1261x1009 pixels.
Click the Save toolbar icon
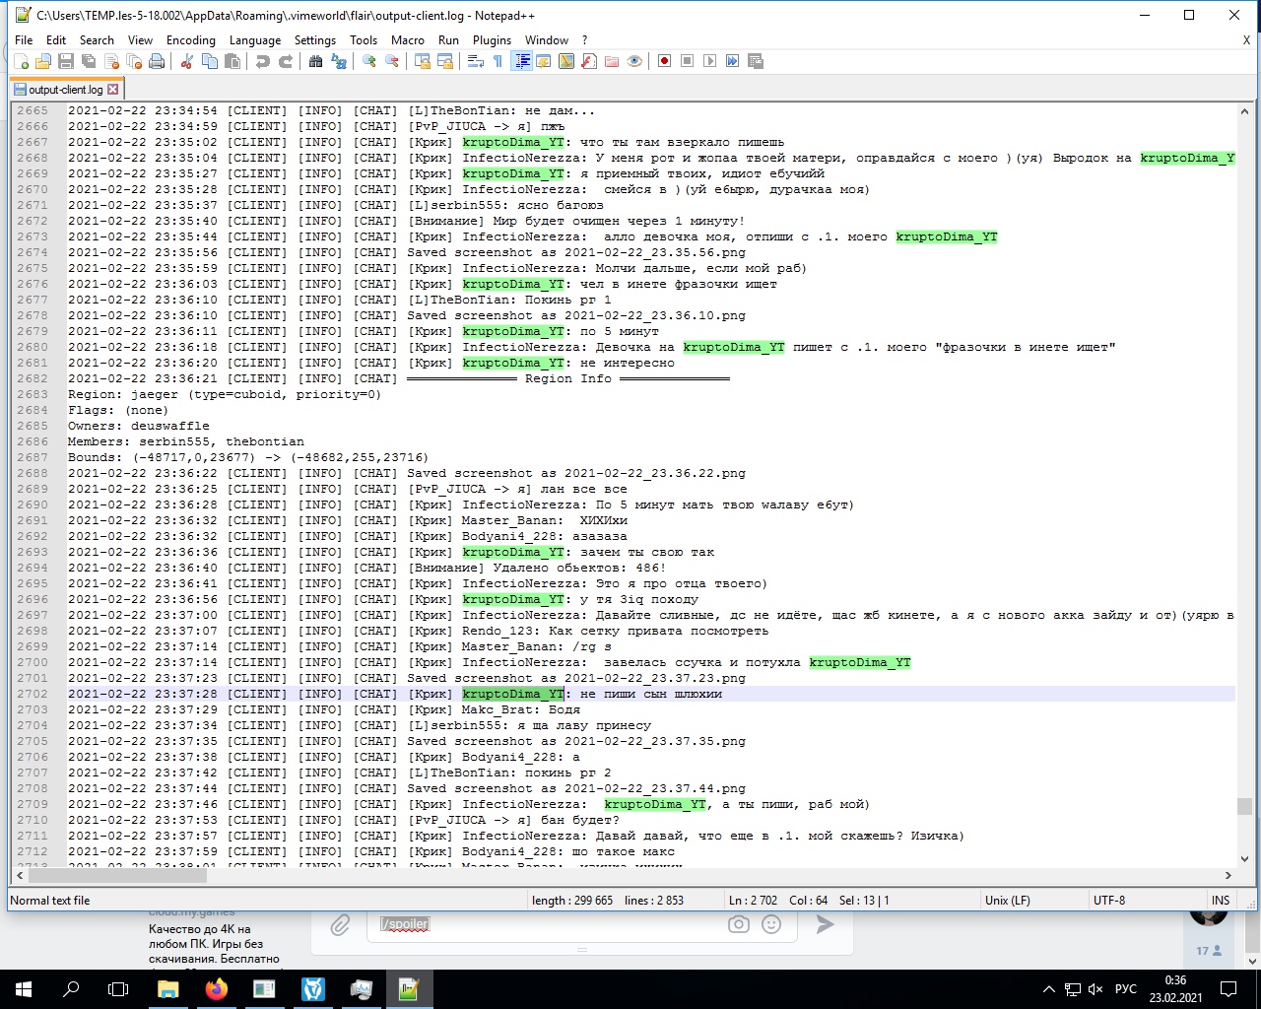click(x=66, y=61)
